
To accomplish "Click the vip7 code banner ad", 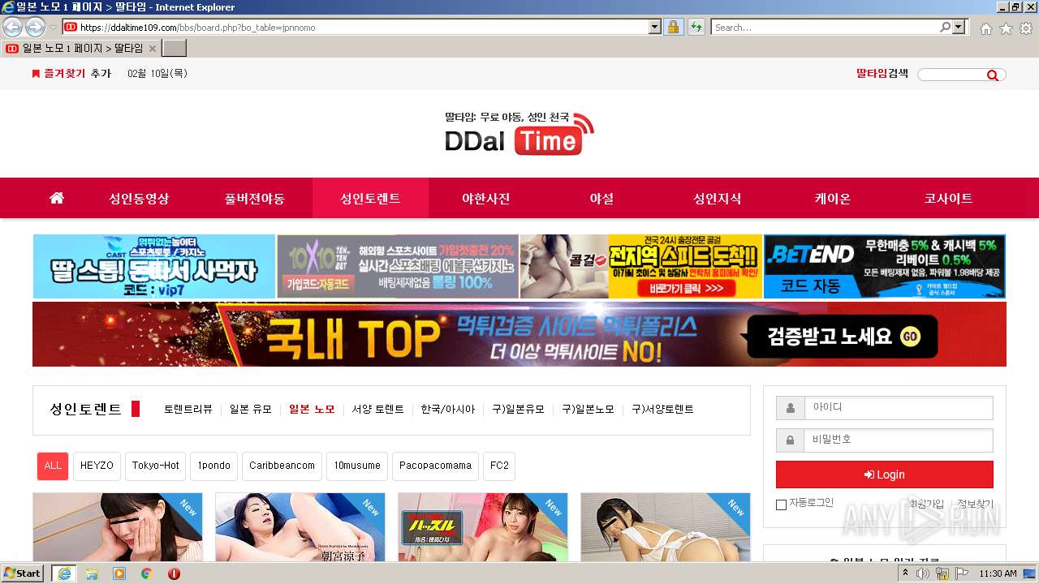I will tap(154, 267).
